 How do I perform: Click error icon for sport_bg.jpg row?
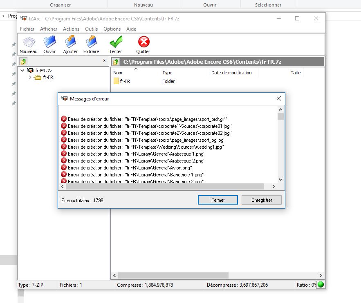64,140
